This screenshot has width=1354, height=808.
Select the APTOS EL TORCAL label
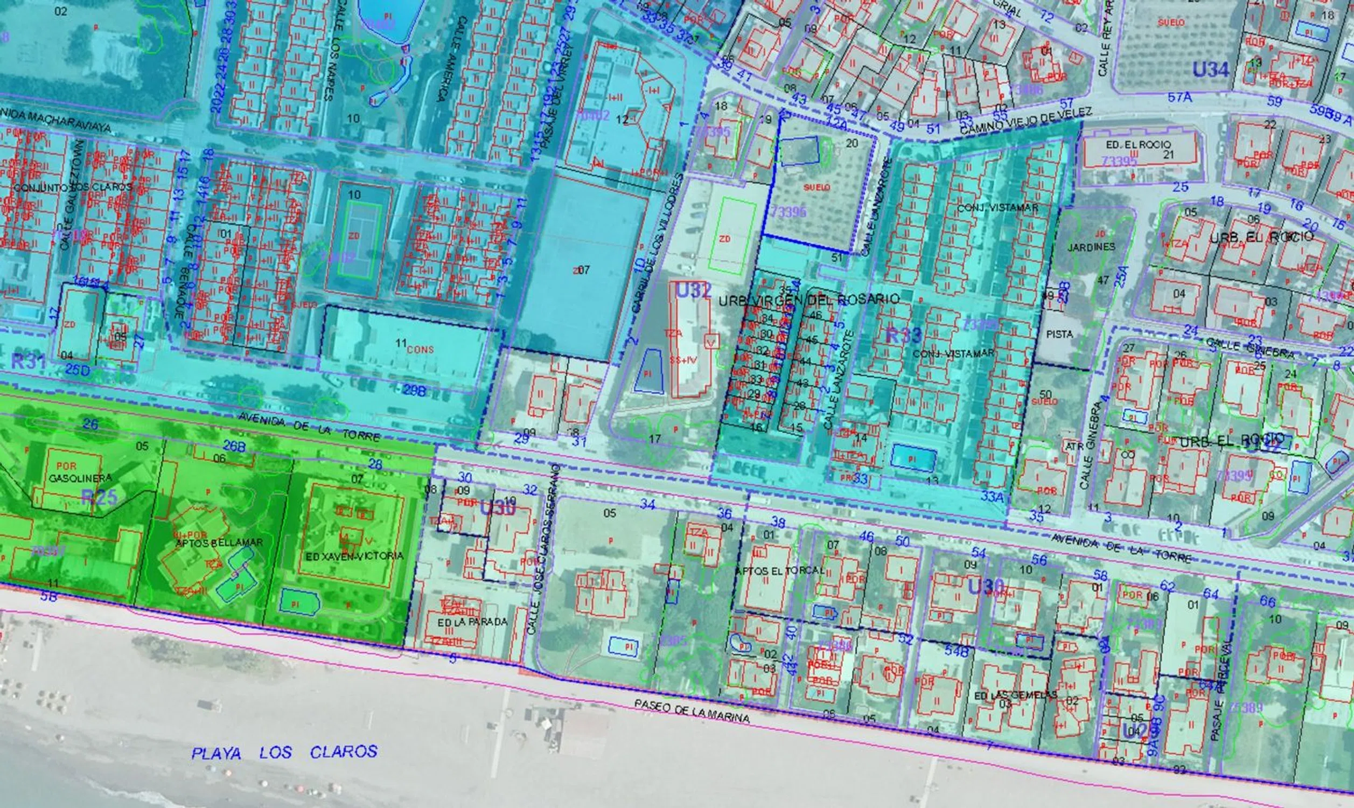click(779, 570)
